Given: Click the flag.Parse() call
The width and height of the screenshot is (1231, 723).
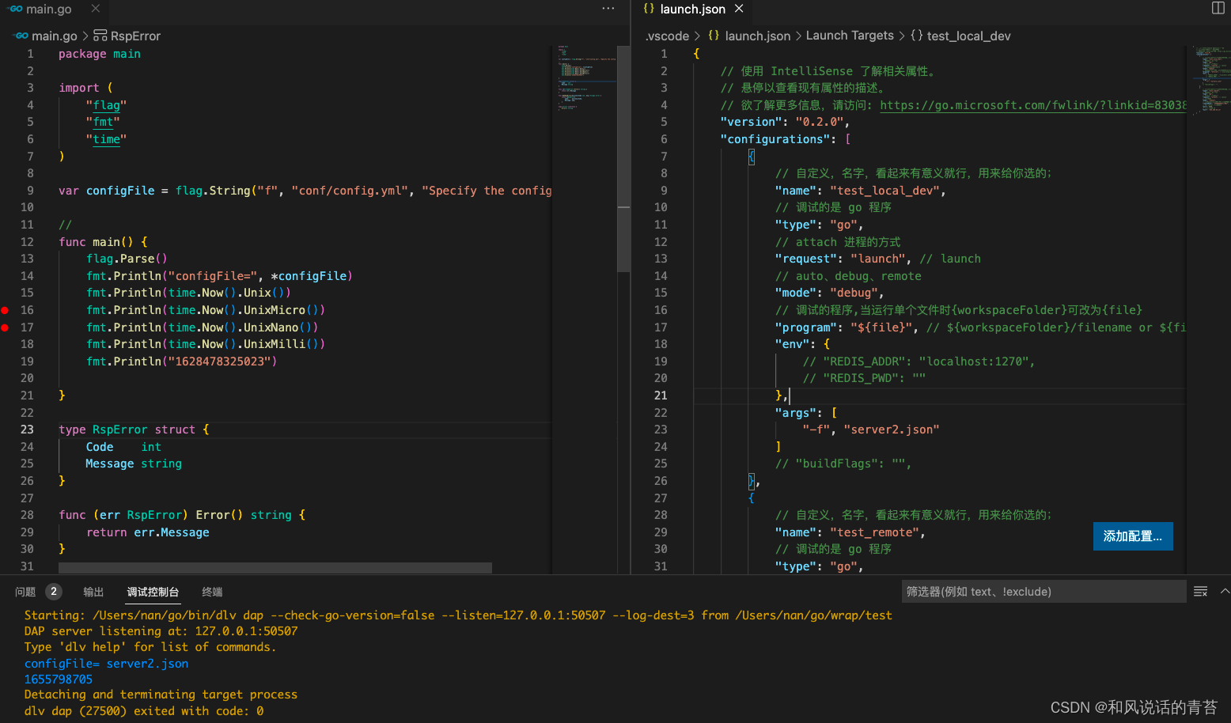Looking at the screenshot, I should 127,259.
